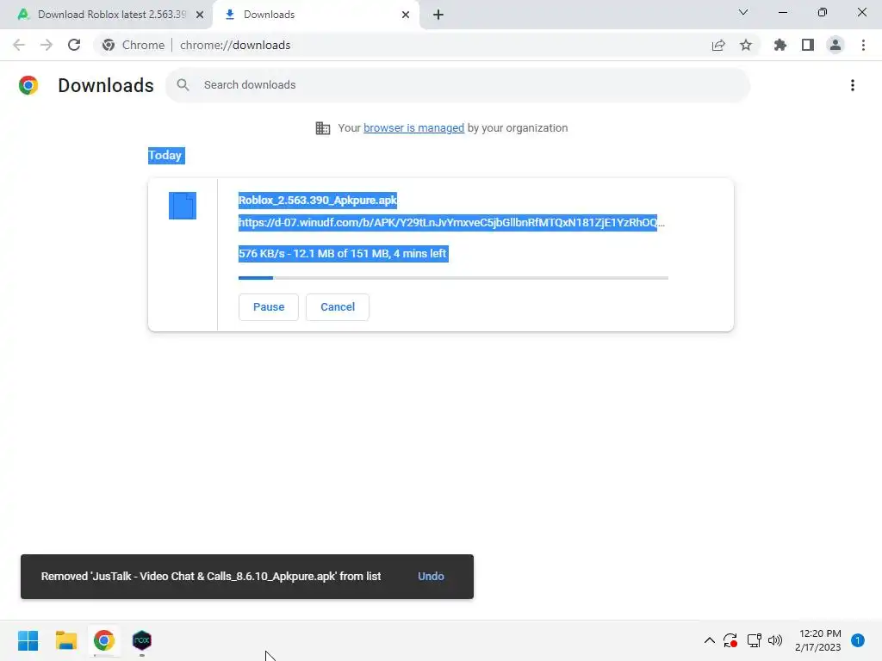Minimize the Chrome window
The height and width of the screenshot is (661, 882).
783,12
